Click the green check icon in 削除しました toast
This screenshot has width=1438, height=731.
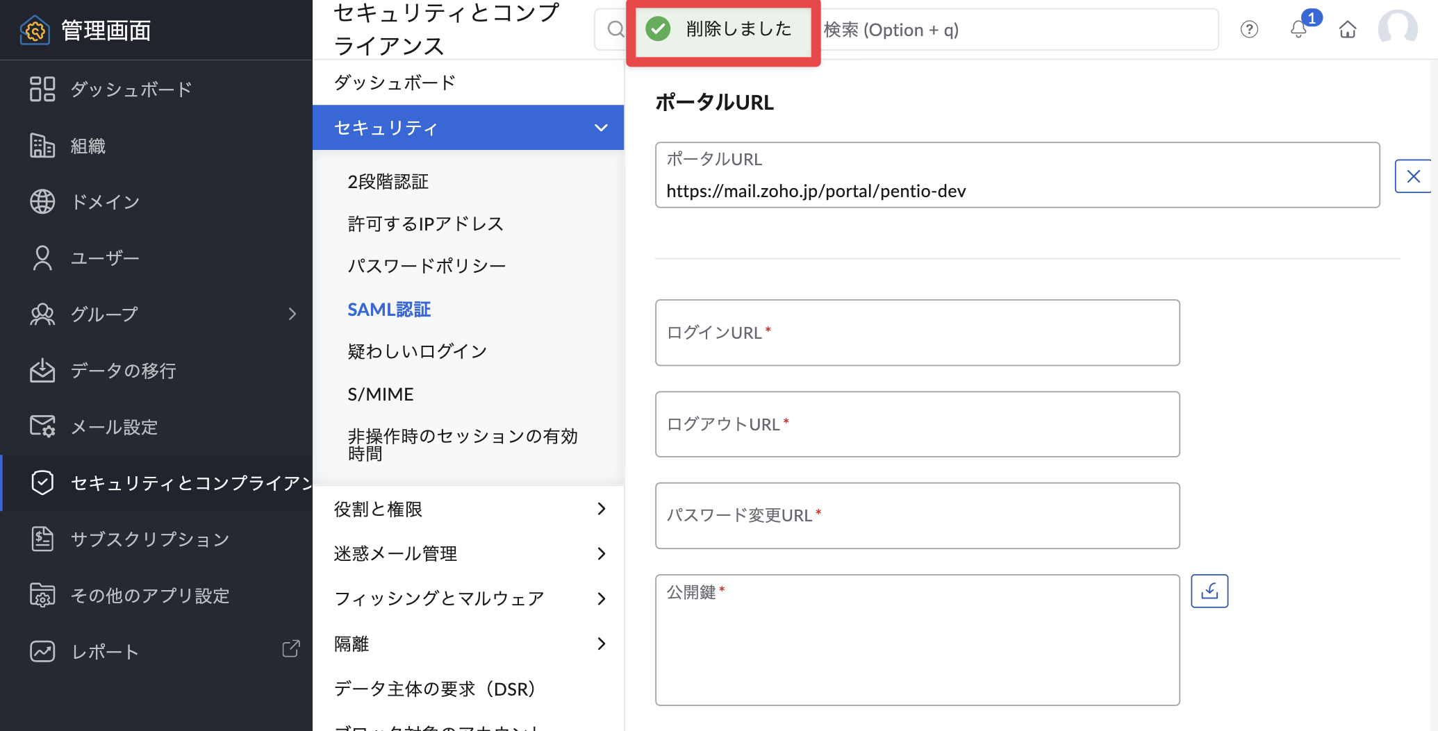pyautogui.click(x=658, y=28)
